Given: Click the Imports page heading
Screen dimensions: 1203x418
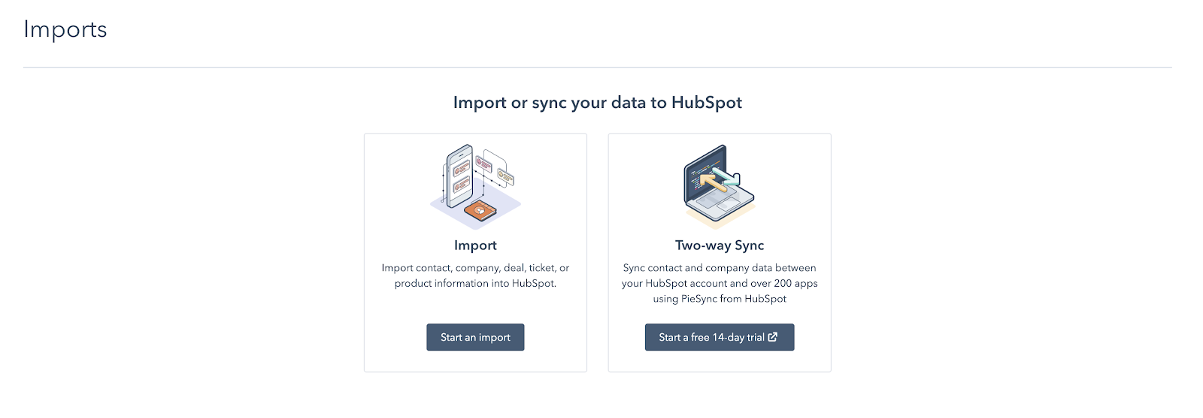Looking at the screenshot, I should coord(65,29).
